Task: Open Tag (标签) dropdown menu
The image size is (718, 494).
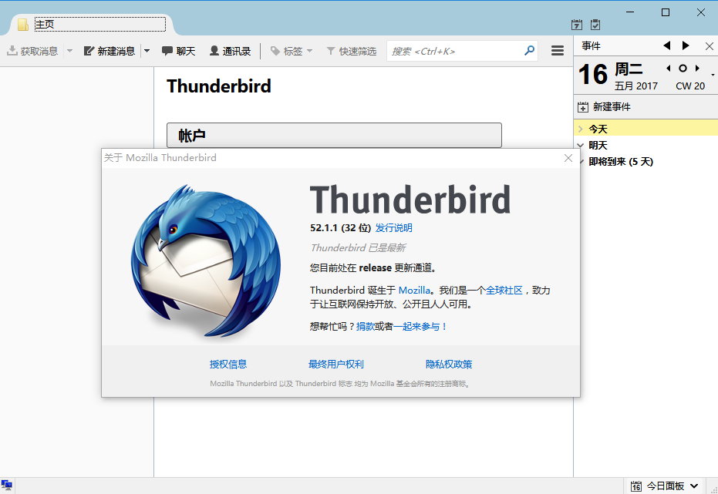Action: (292, 51)
